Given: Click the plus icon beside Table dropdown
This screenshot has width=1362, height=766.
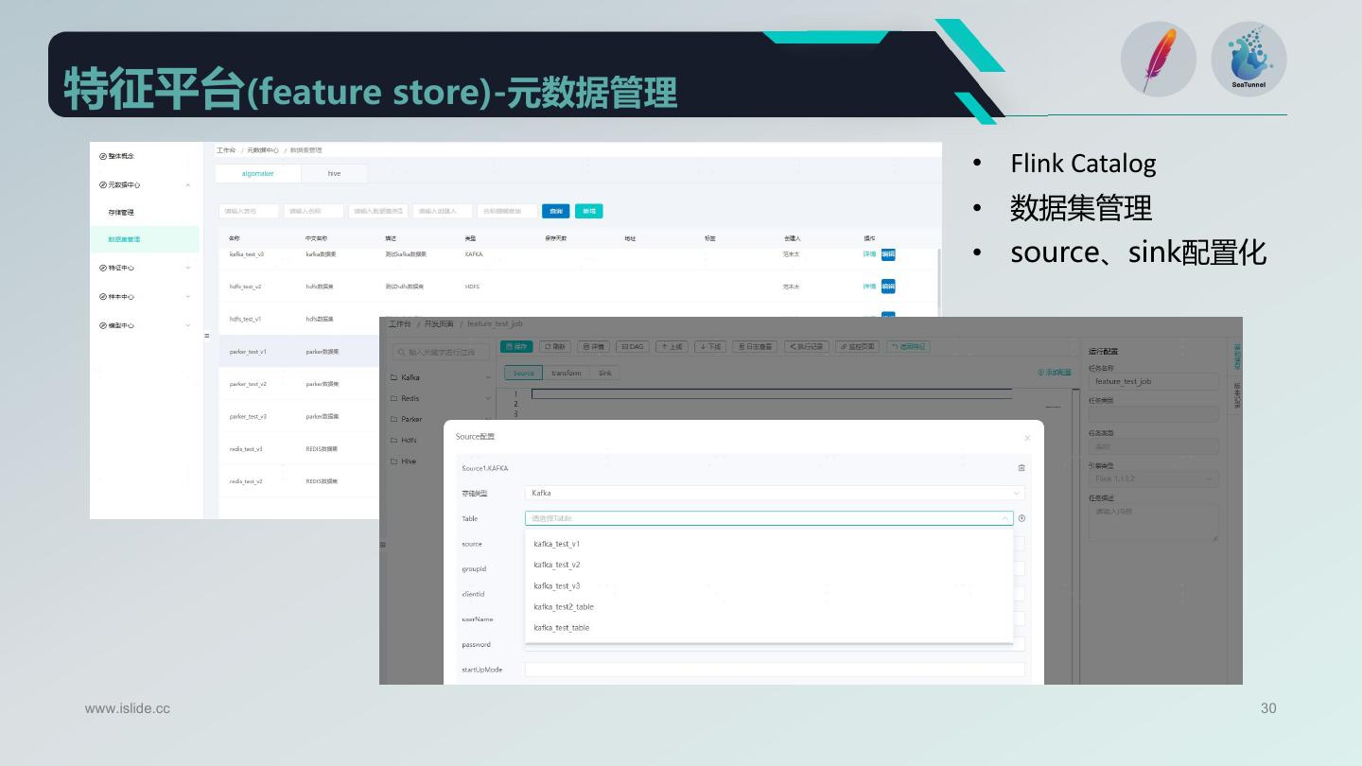Looking at the screenshot, I should (x=1021, y=518).
